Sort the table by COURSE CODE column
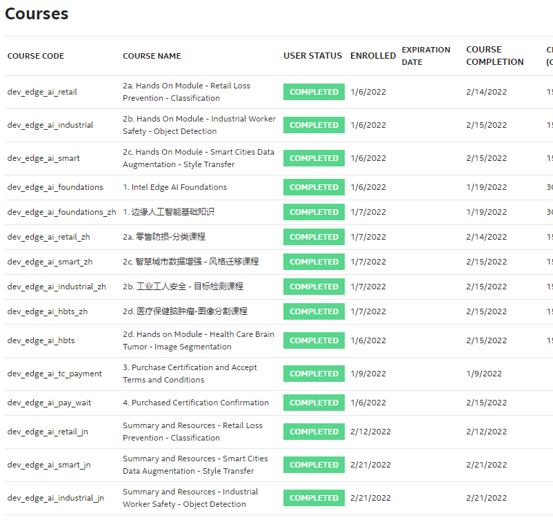Image resolution: width=553 pixels, height=520 pixels. pos(35,56)
